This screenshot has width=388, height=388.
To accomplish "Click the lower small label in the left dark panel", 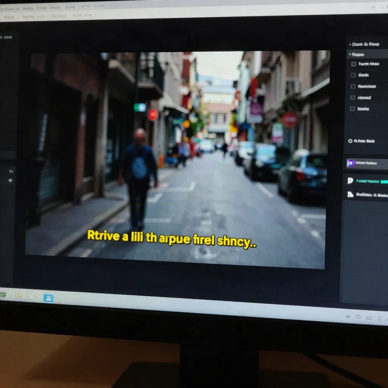I will 10,180.
